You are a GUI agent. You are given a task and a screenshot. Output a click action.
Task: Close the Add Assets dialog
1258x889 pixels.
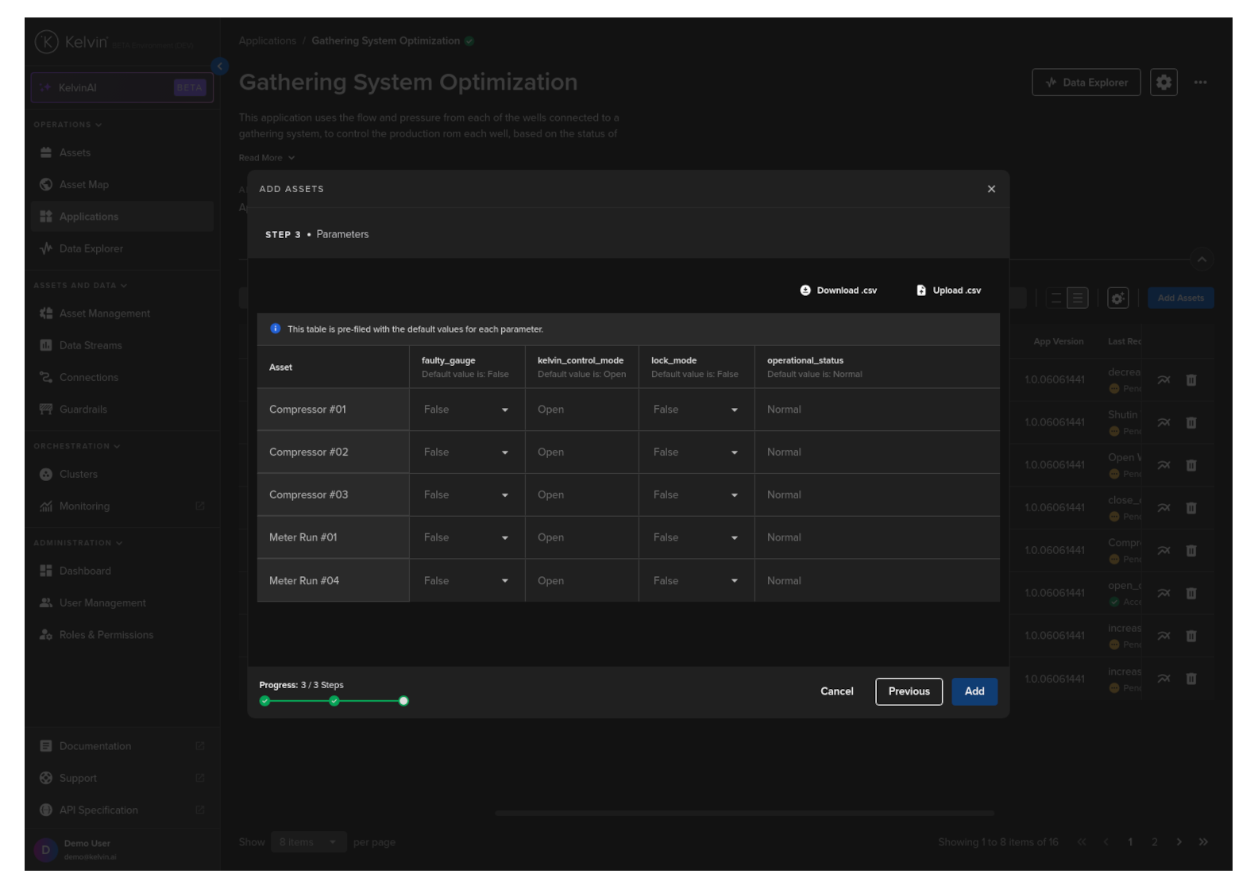pyautogui.click(x=991, y=189)
